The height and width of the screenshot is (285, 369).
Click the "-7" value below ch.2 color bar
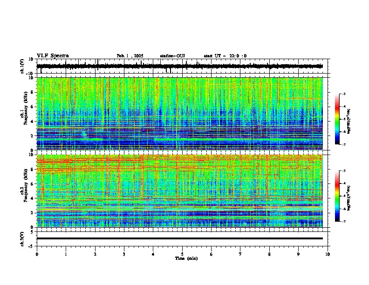tap(343, 221)
